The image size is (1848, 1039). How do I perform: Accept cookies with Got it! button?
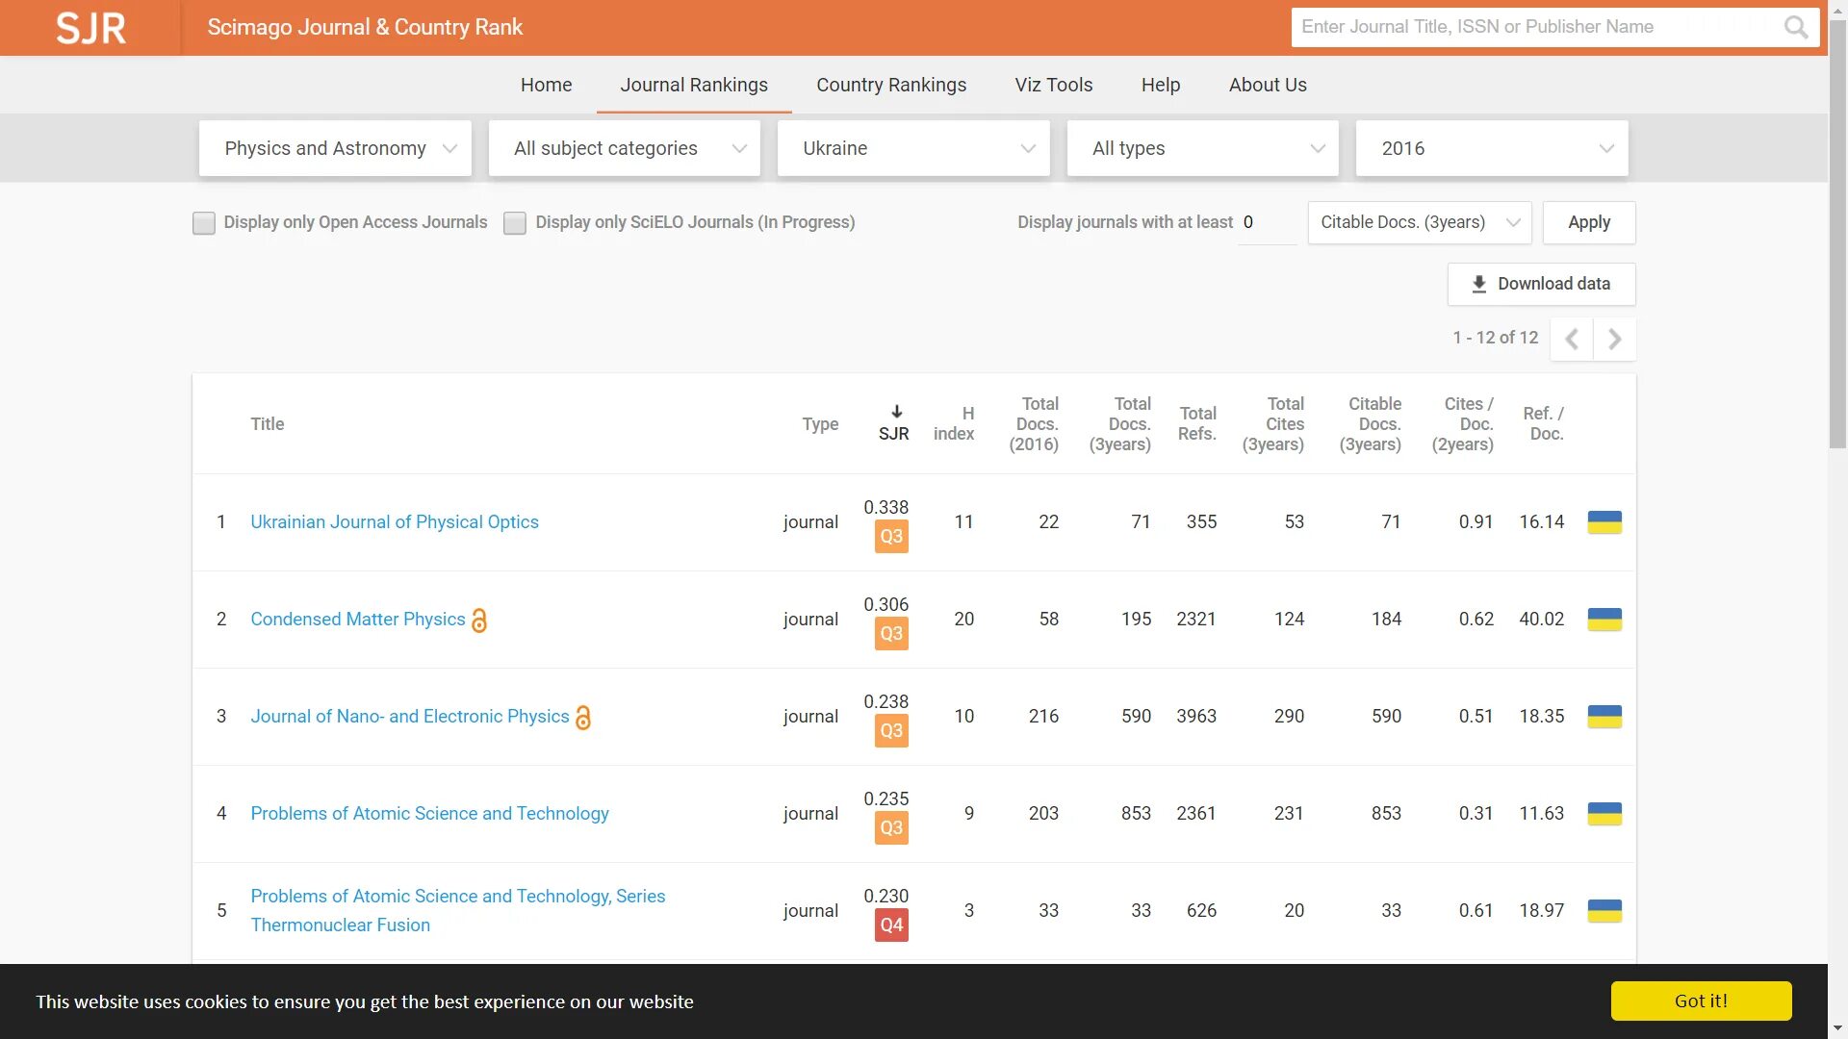click(x=1701, y=1001)
